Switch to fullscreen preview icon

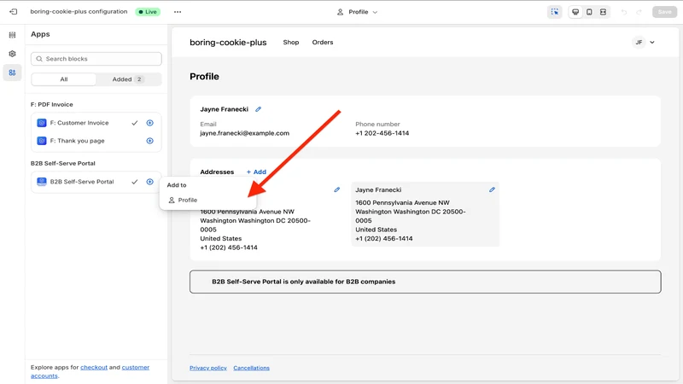[x=603, y=12]
